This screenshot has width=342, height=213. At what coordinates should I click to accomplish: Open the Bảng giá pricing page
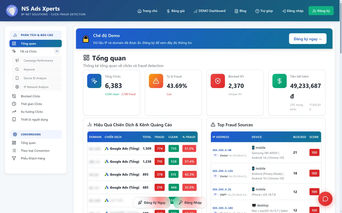176,11
